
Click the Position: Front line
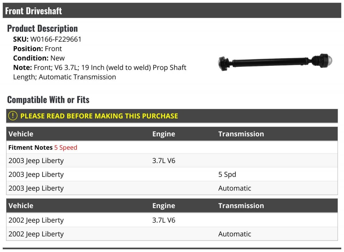38,49
